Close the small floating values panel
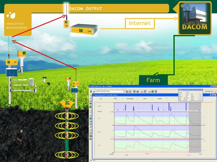 (202, 90)
